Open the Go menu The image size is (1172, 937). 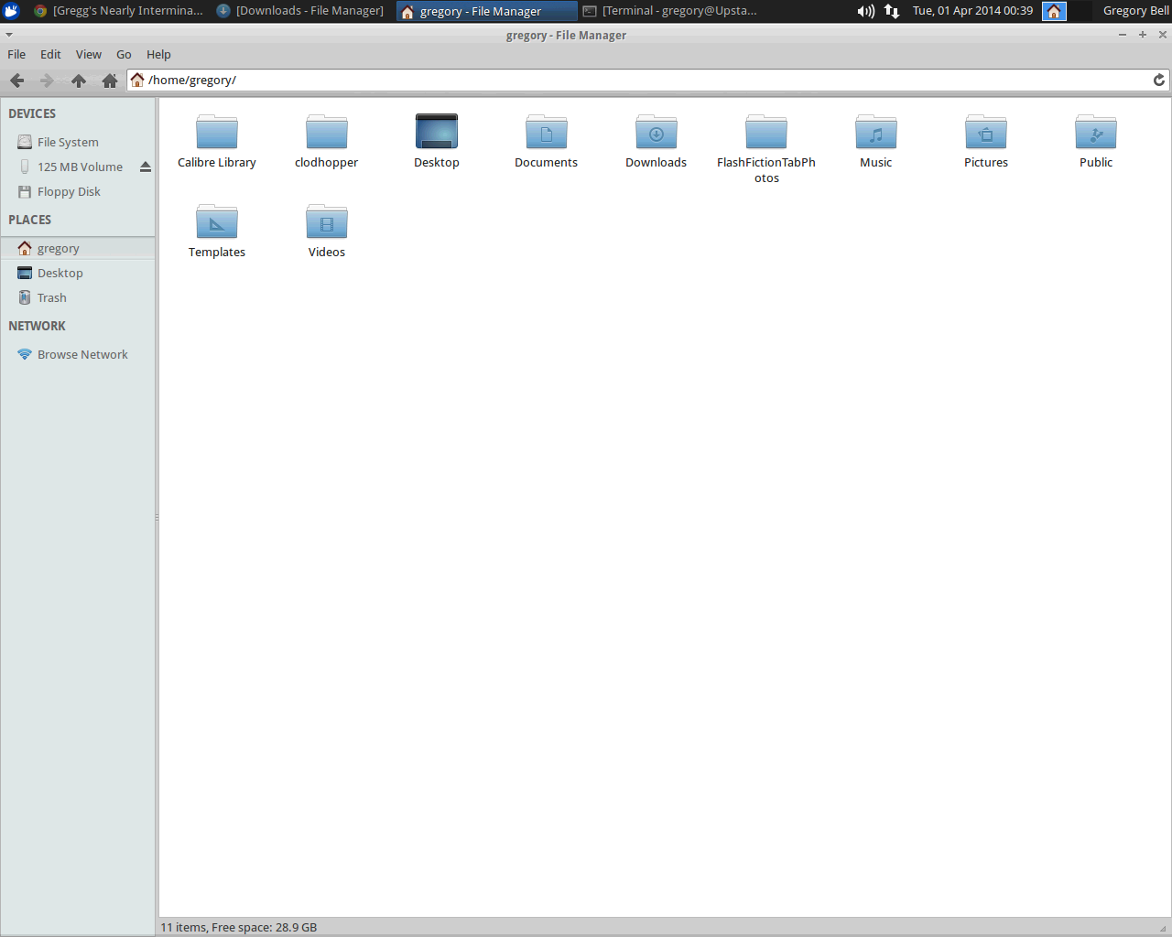coord(124,55)
